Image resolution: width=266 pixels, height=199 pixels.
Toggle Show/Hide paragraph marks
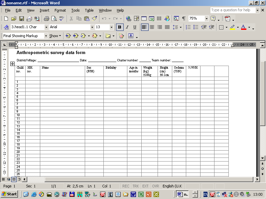[184, 19]
